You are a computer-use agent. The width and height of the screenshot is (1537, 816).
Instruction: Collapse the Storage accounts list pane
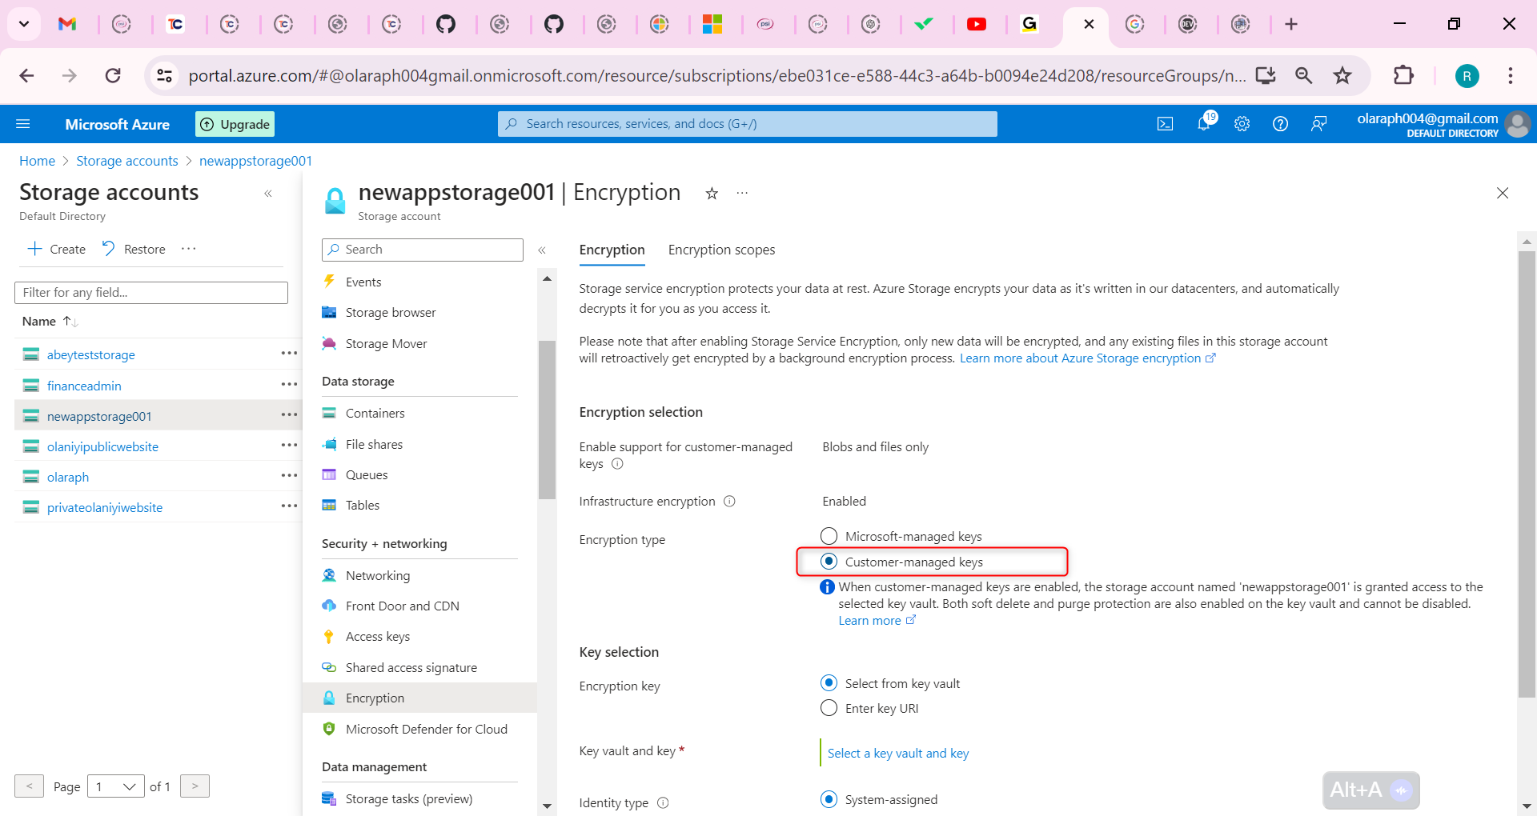(x=267, y=194)
